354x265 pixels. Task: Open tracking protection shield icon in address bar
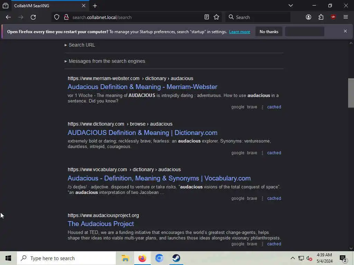point(57,17)
